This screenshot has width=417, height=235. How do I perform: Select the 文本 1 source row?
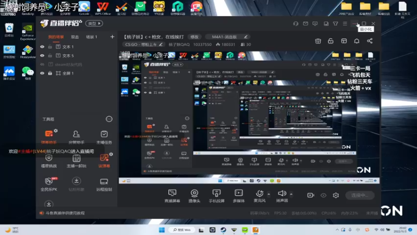coord(77,46)
